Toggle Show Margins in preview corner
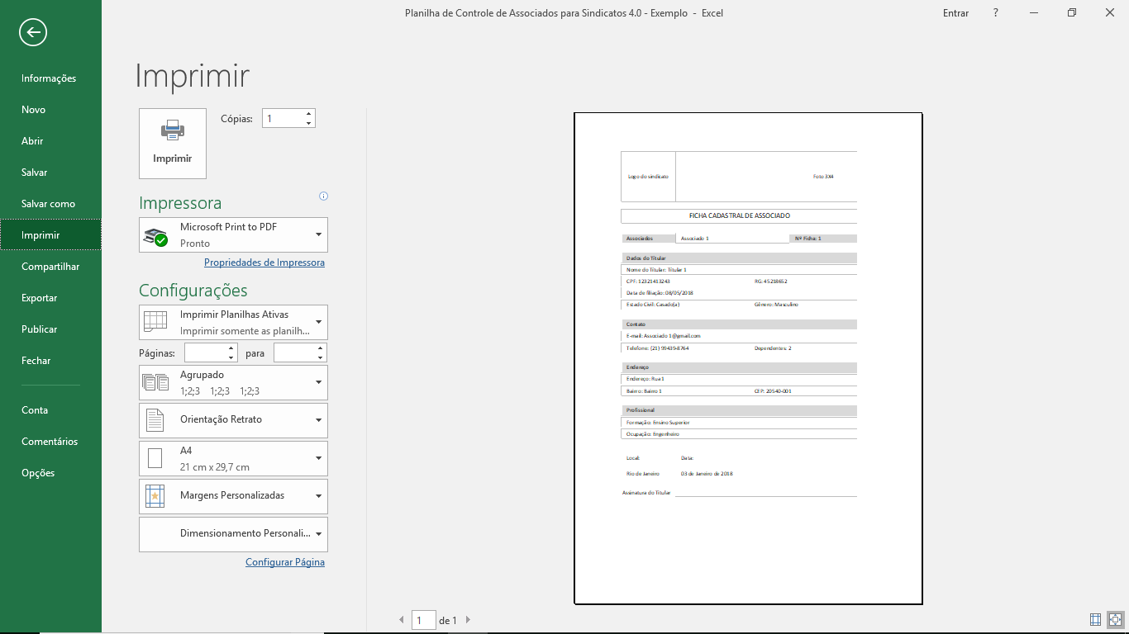This screenshot has height=634, width=1129. click(1095, 619)
